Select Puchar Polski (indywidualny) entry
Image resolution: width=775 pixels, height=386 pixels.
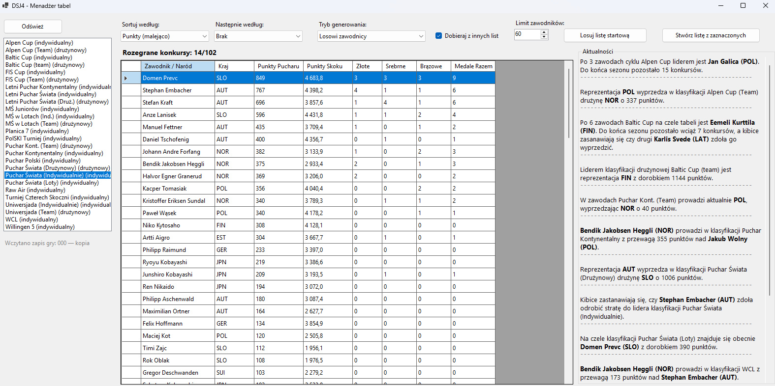(x=58, y=161)
